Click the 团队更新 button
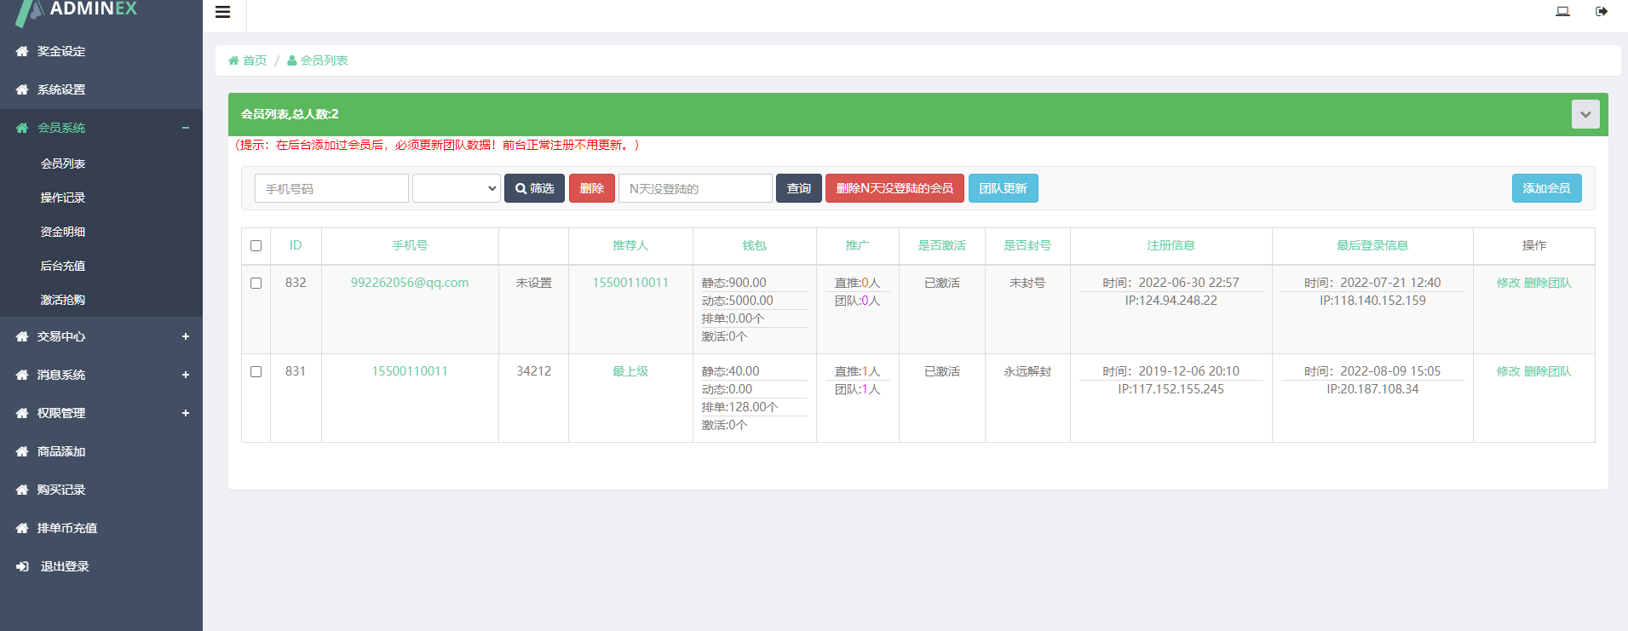Screen dimensions: 1628x631 1003,188
